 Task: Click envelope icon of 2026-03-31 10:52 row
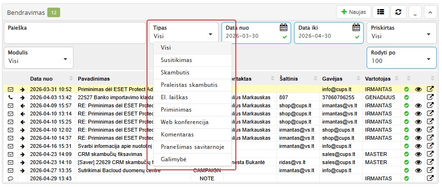pyautogui.click(x=11, y=89)
